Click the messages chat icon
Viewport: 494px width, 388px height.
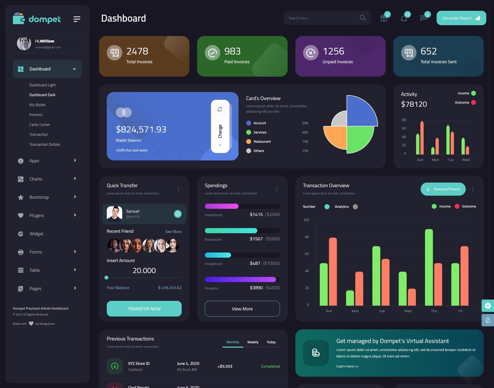[424, 18]
